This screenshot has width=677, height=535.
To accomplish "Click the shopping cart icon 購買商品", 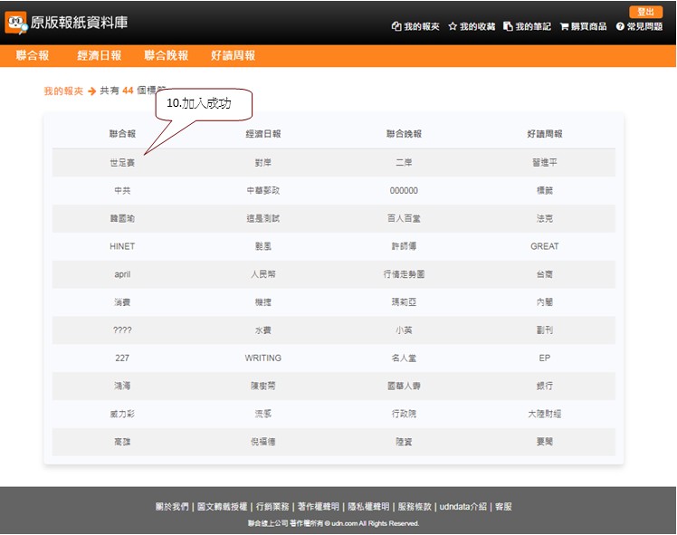I will click(564, 27).
